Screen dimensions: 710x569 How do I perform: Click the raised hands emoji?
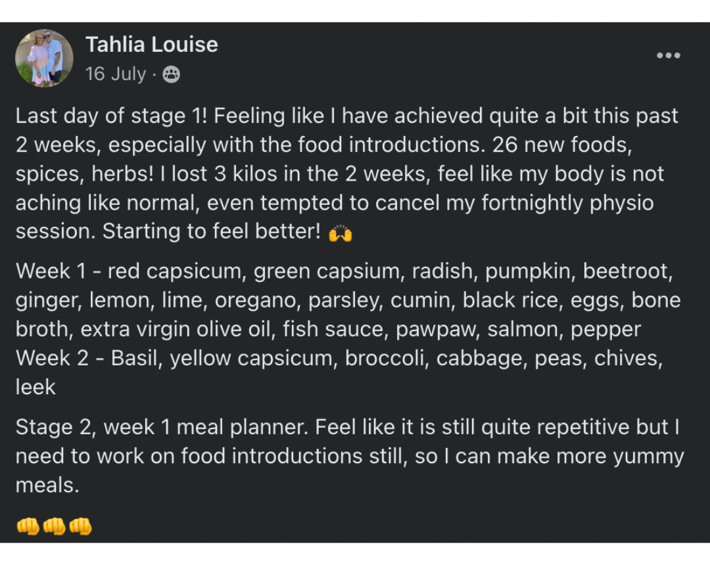point(340,233)
